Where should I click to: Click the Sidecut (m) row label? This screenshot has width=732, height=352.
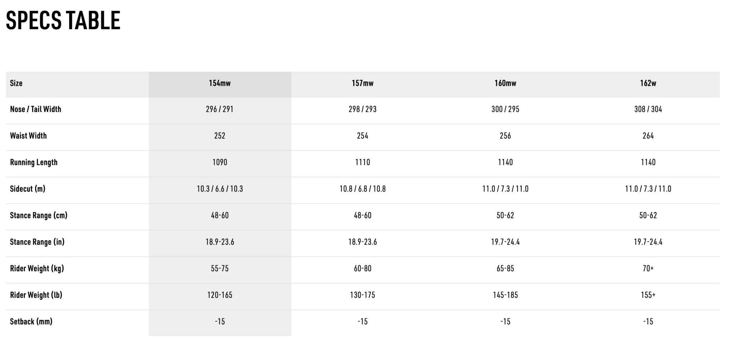[x=28, y=189]
